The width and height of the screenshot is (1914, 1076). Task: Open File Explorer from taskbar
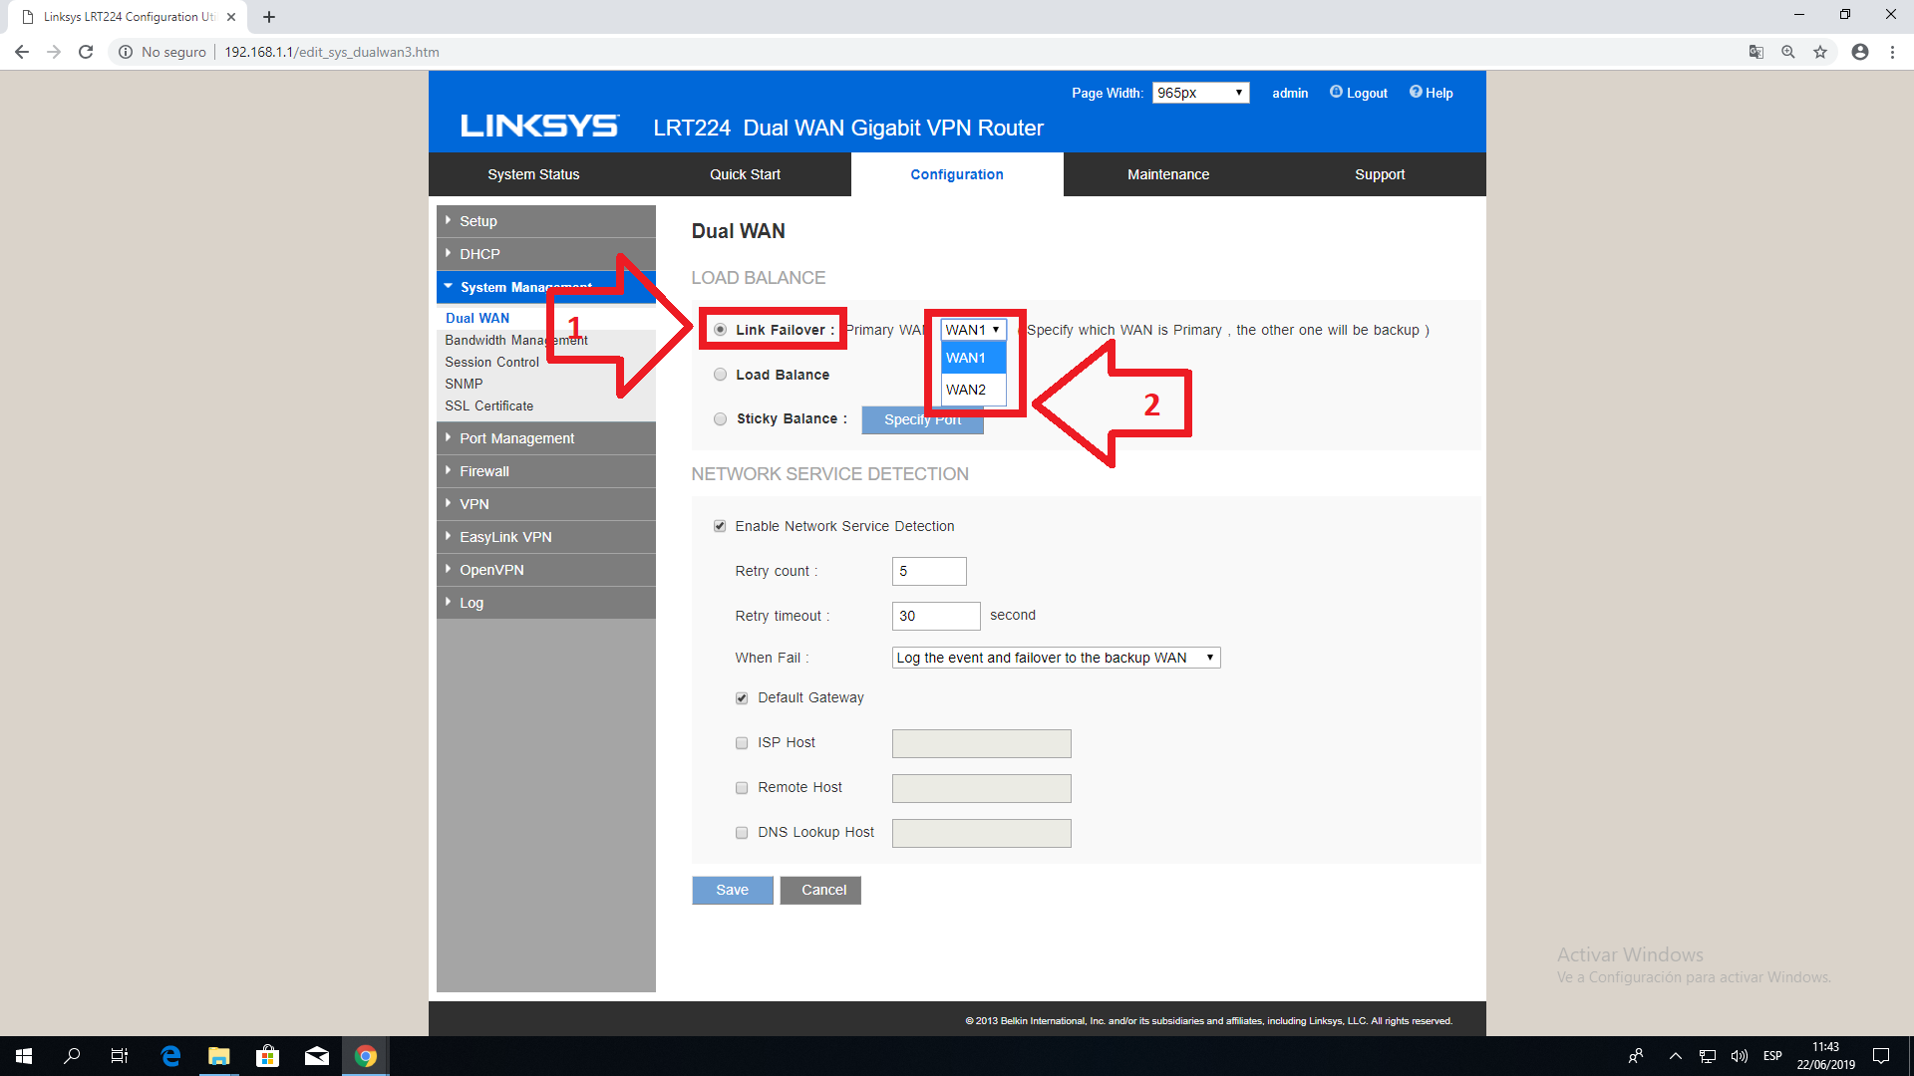click(218, 1056)
